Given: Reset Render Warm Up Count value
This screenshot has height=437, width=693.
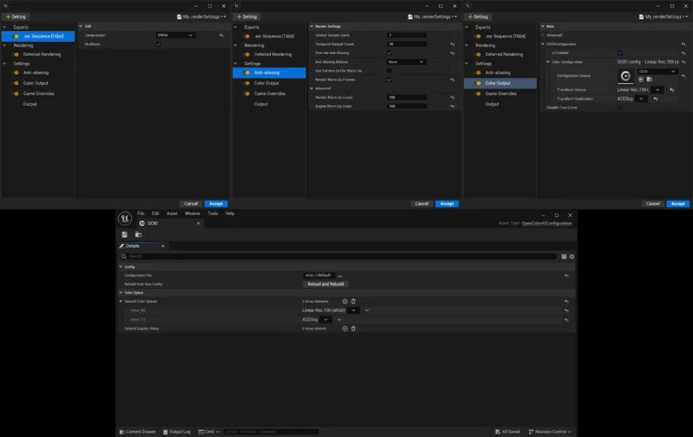Looking at the screenshot, I should point(452,98).
